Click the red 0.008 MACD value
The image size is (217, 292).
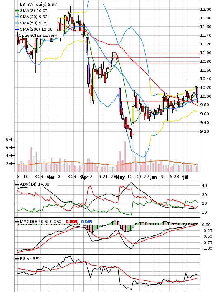click(72, 222)
